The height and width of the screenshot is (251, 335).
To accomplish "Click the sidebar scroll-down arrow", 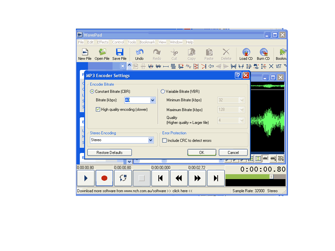I will (x=129, y=161).
